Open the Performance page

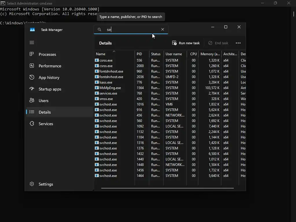coord(60,66)
